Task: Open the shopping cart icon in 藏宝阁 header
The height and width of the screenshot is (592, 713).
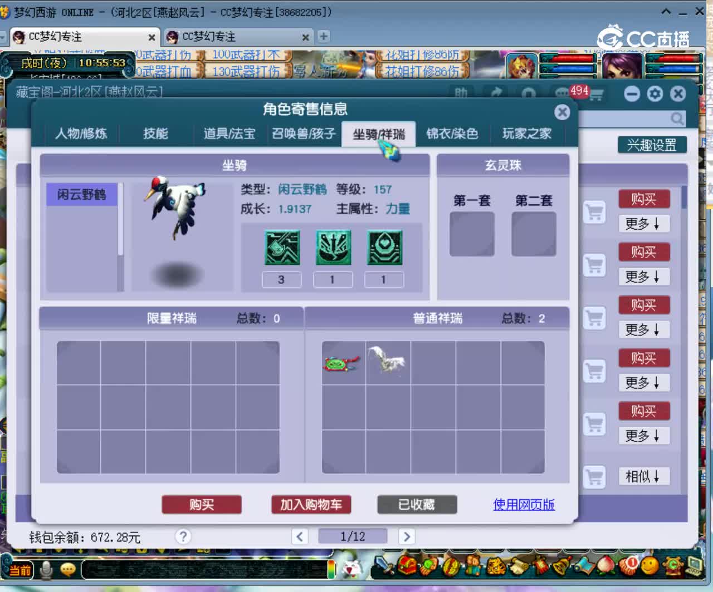Action: point(596,95)
